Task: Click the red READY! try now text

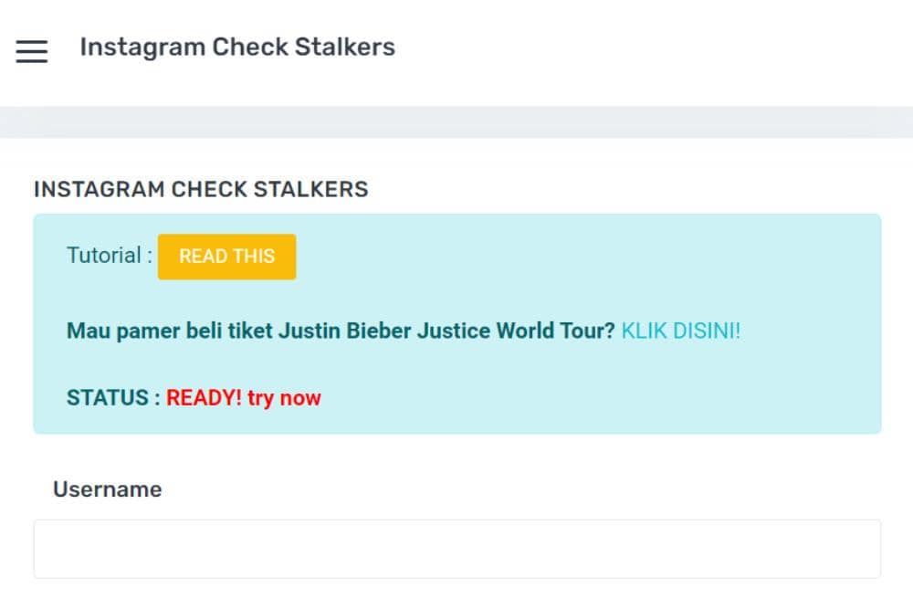Action: click(244, 398)
